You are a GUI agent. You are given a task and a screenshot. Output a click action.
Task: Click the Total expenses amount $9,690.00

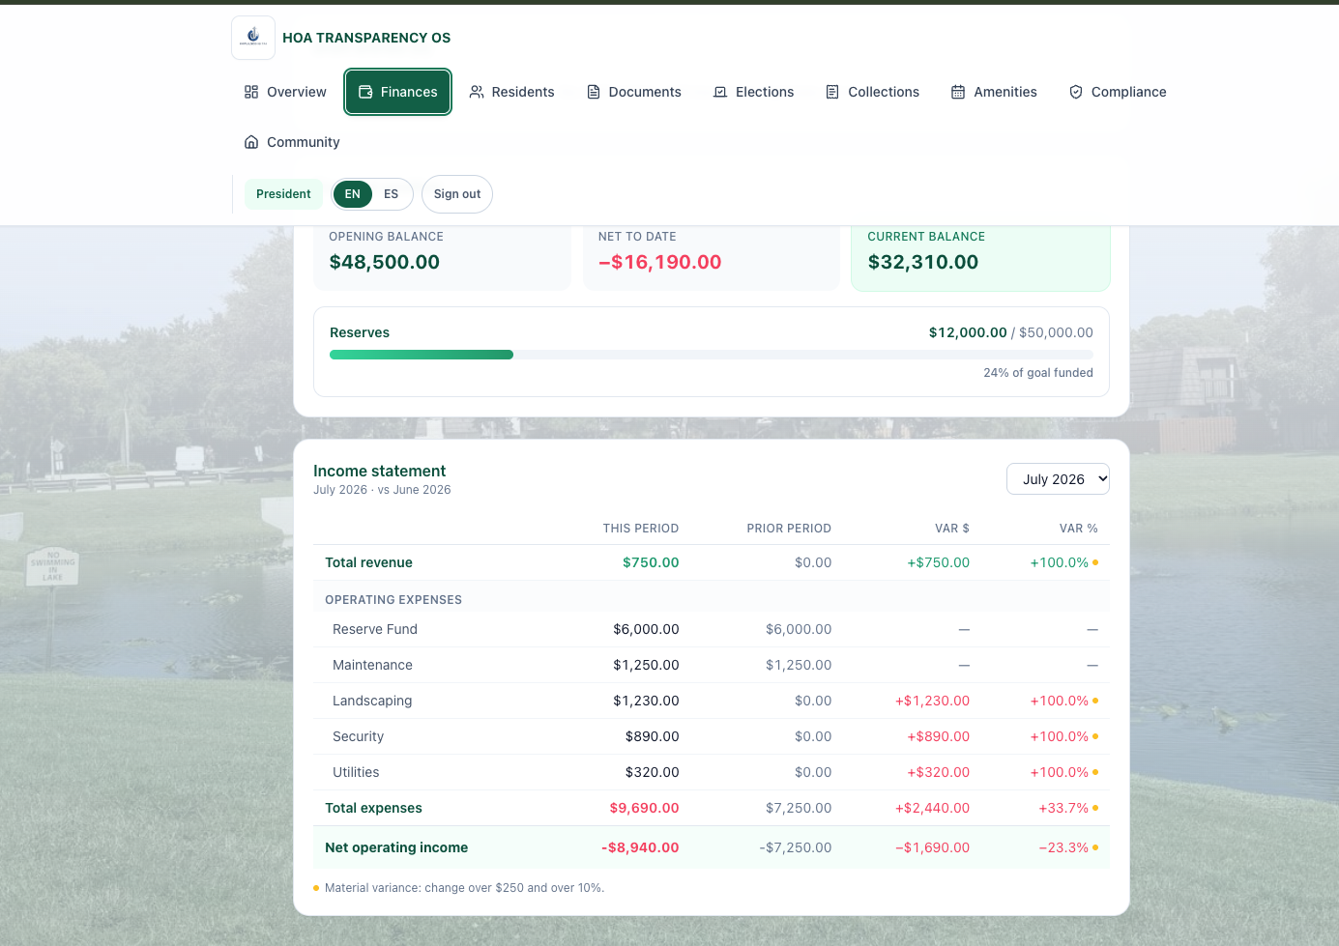[x=644, y=808]
